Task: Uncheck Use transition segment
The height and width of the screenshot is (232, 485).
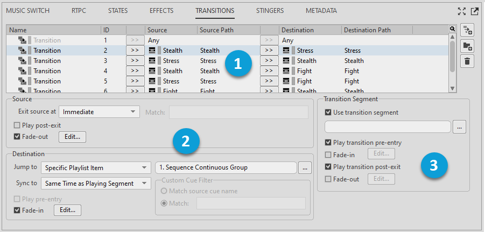Action: click(328, 113)
